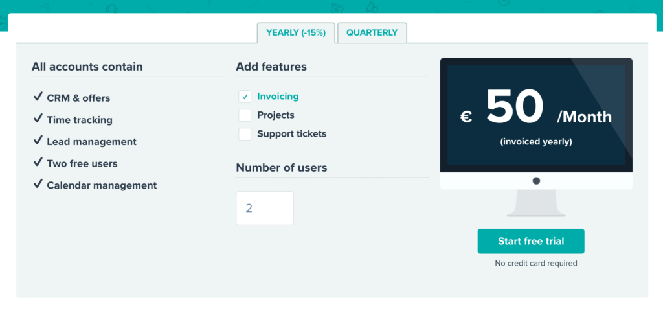Image resolution: width=663 pixels, height=311 pixels.
Task: Click the checkmark icon beside Calendar management
Action: click(38, 183)
